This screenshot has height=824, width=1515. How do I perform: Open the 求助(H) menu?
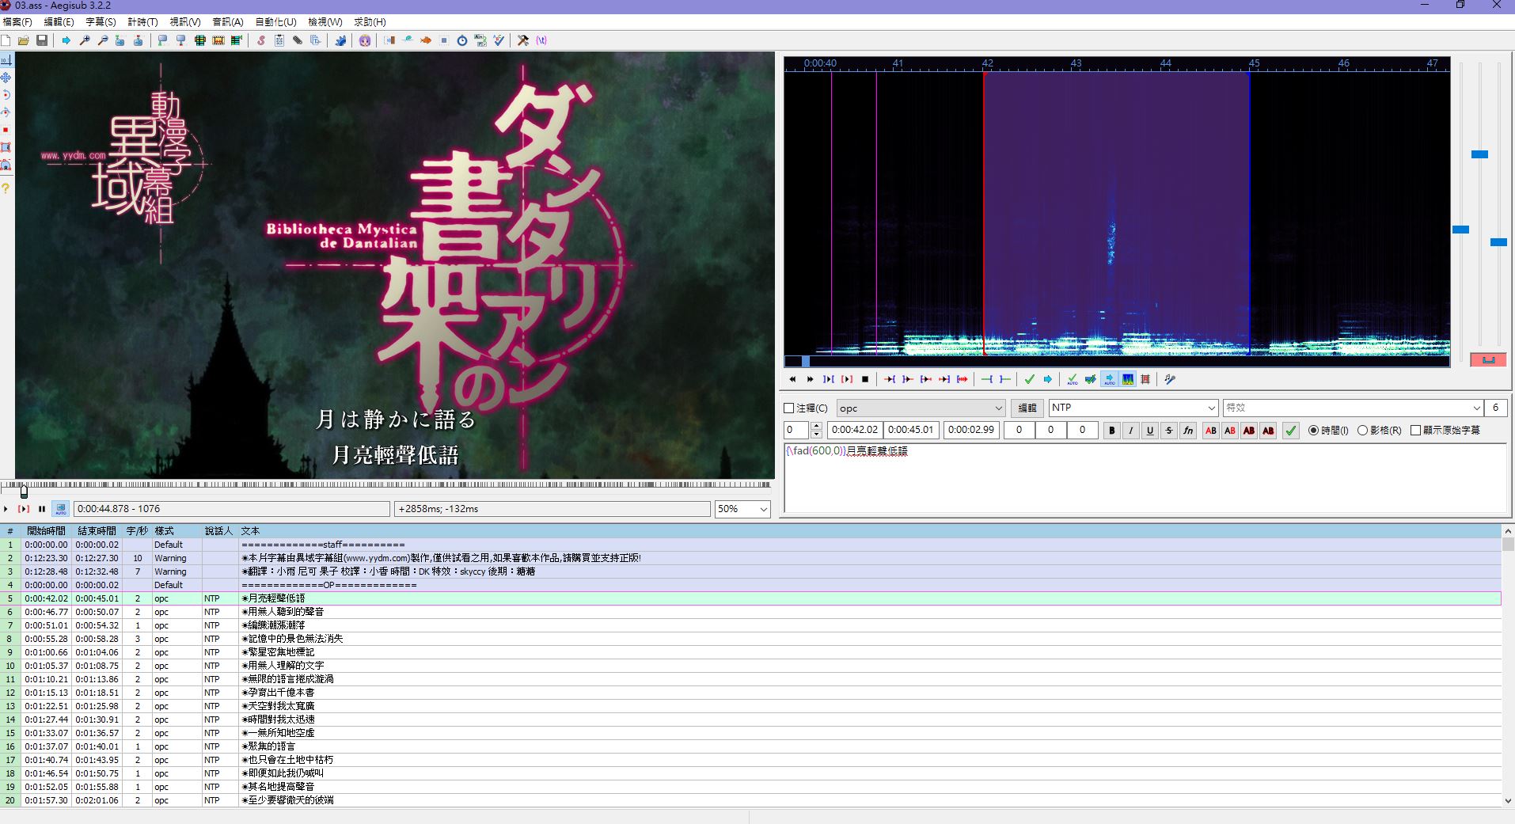tap(370, 22)
